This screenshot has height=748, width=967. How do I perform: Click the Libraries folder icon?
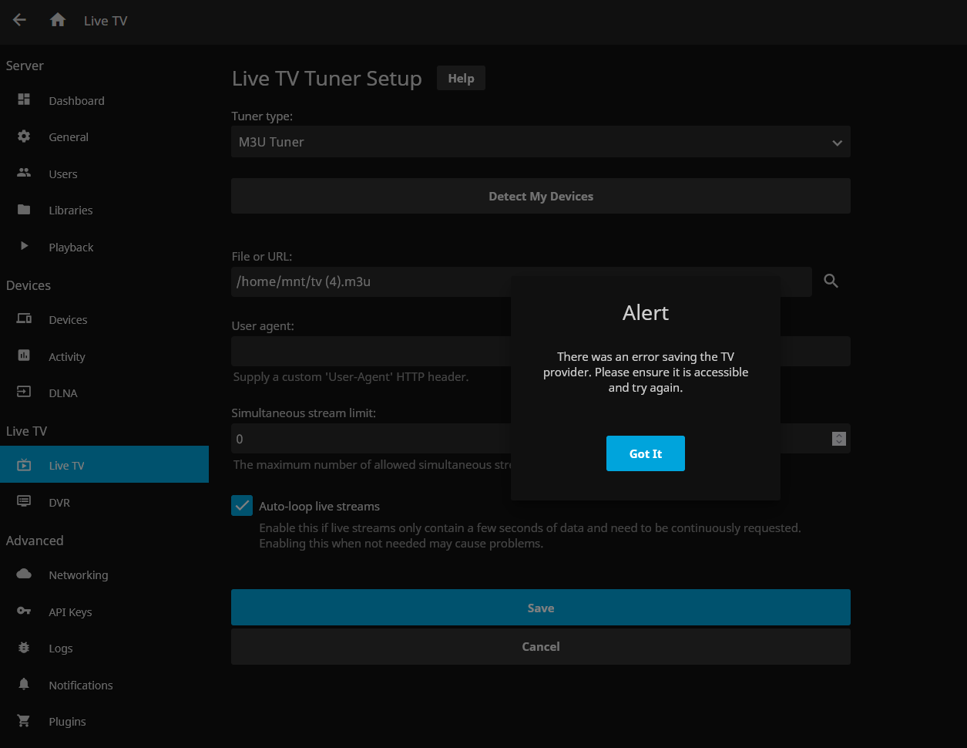24,210
